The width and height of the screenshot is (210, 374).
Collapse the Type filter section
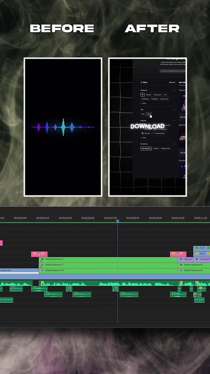174,110
